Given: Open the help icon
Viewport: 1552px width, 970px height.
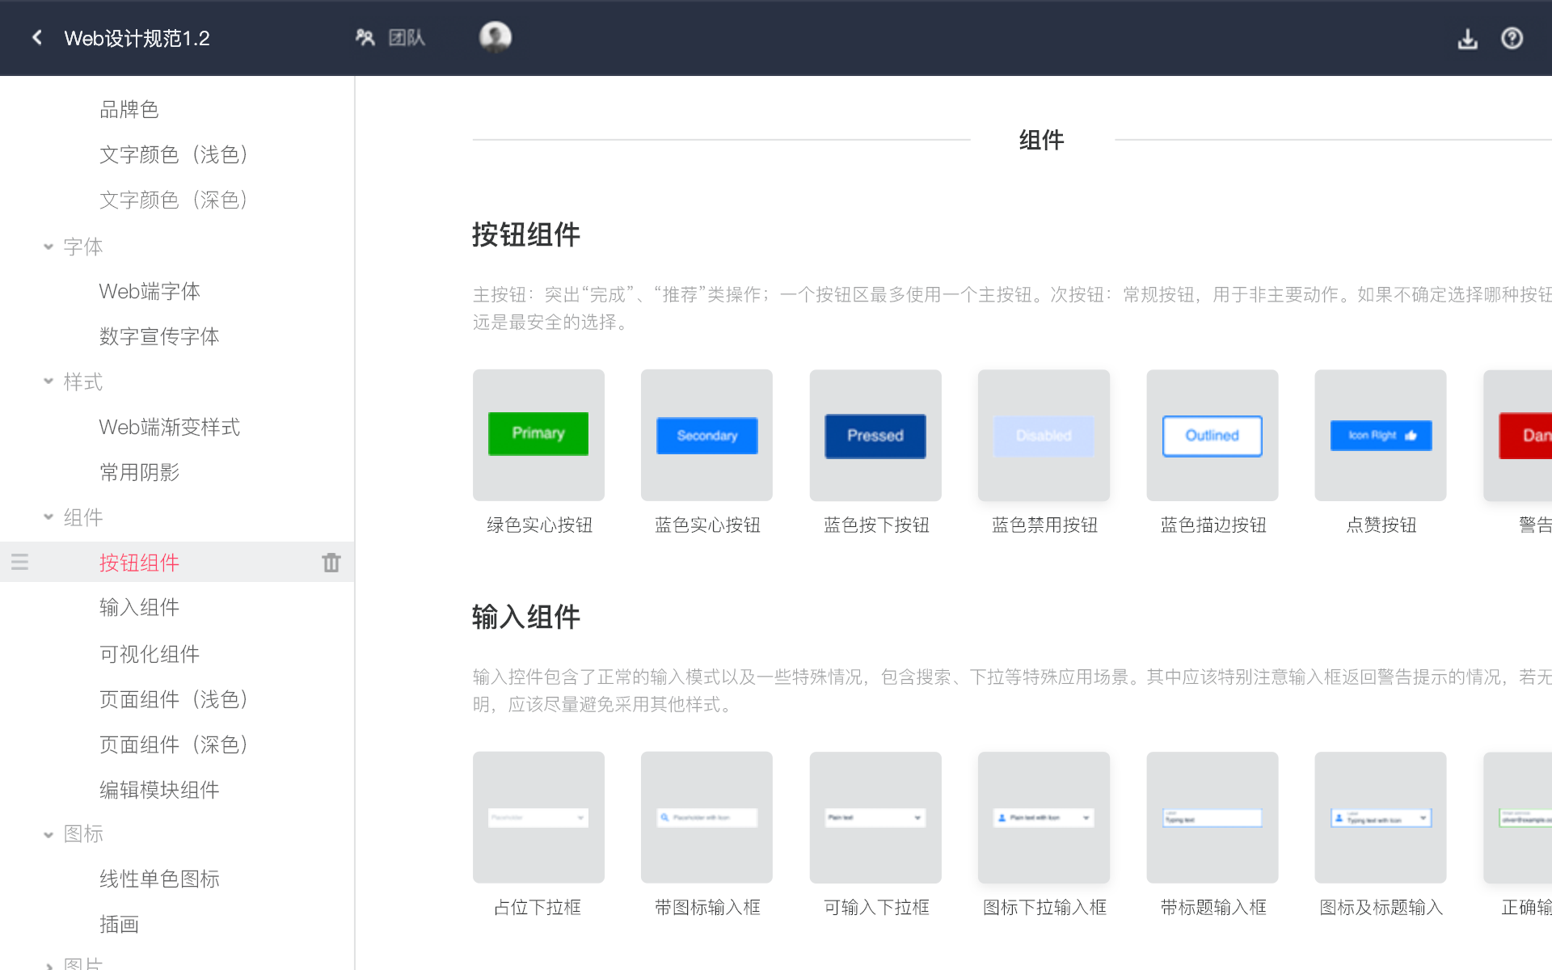Looking at the screenshot, I should pyautogui.click(x=1512, y=38).
